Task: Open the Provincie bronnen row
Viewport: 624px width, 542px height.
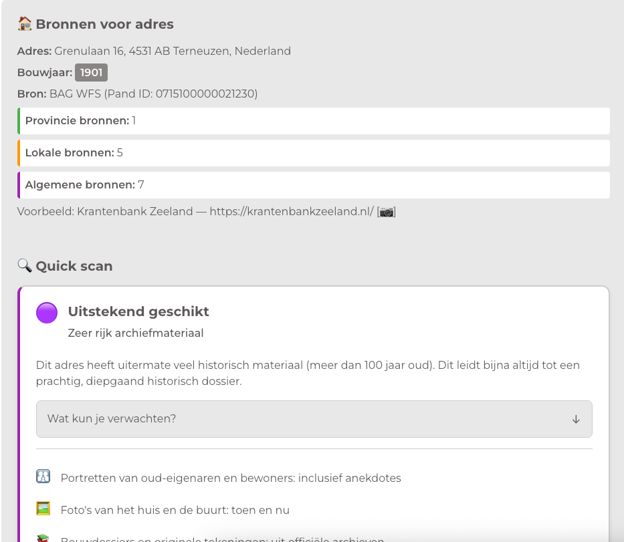Action: [314, 121]
